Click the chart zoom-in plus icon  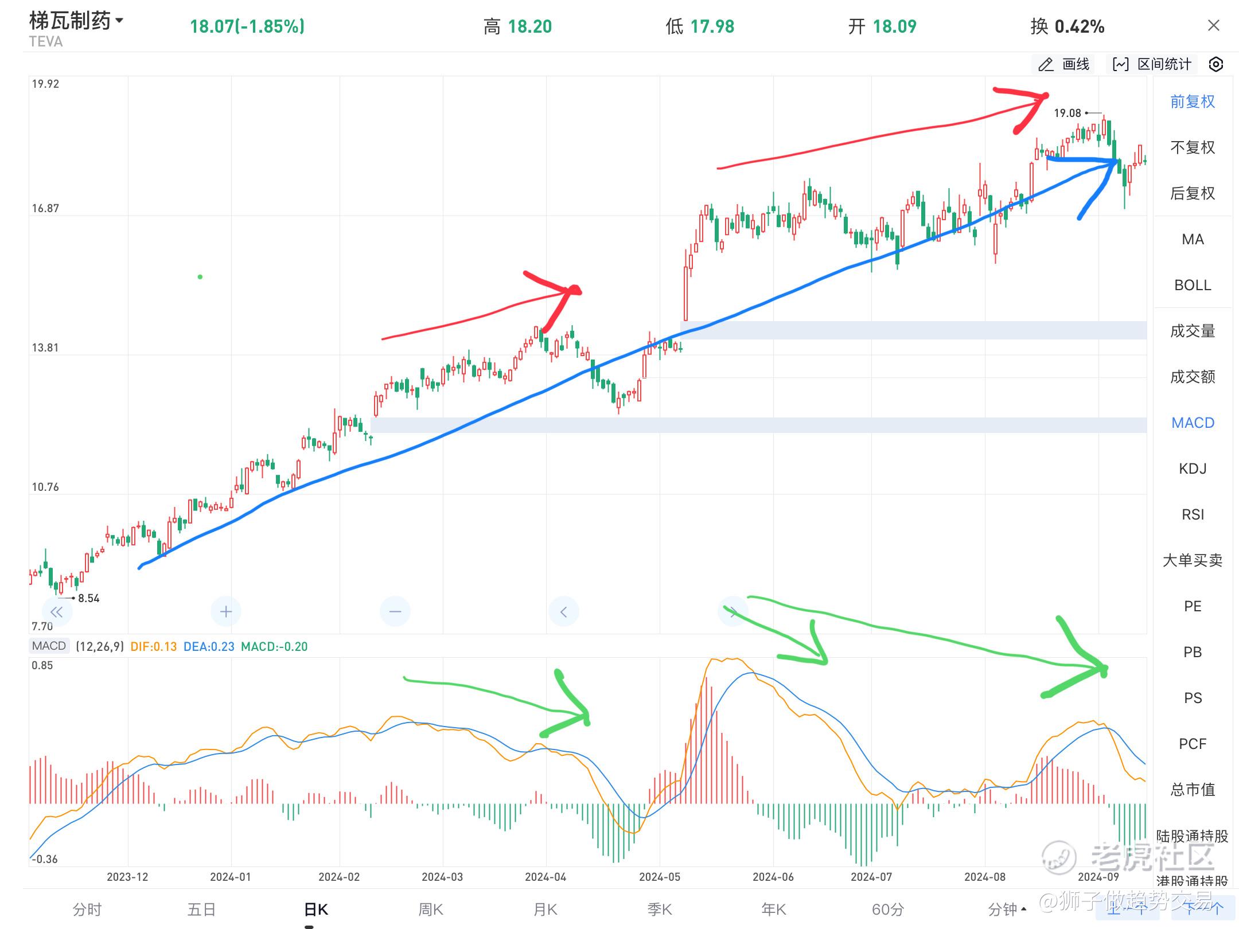(x=226, y=611)
